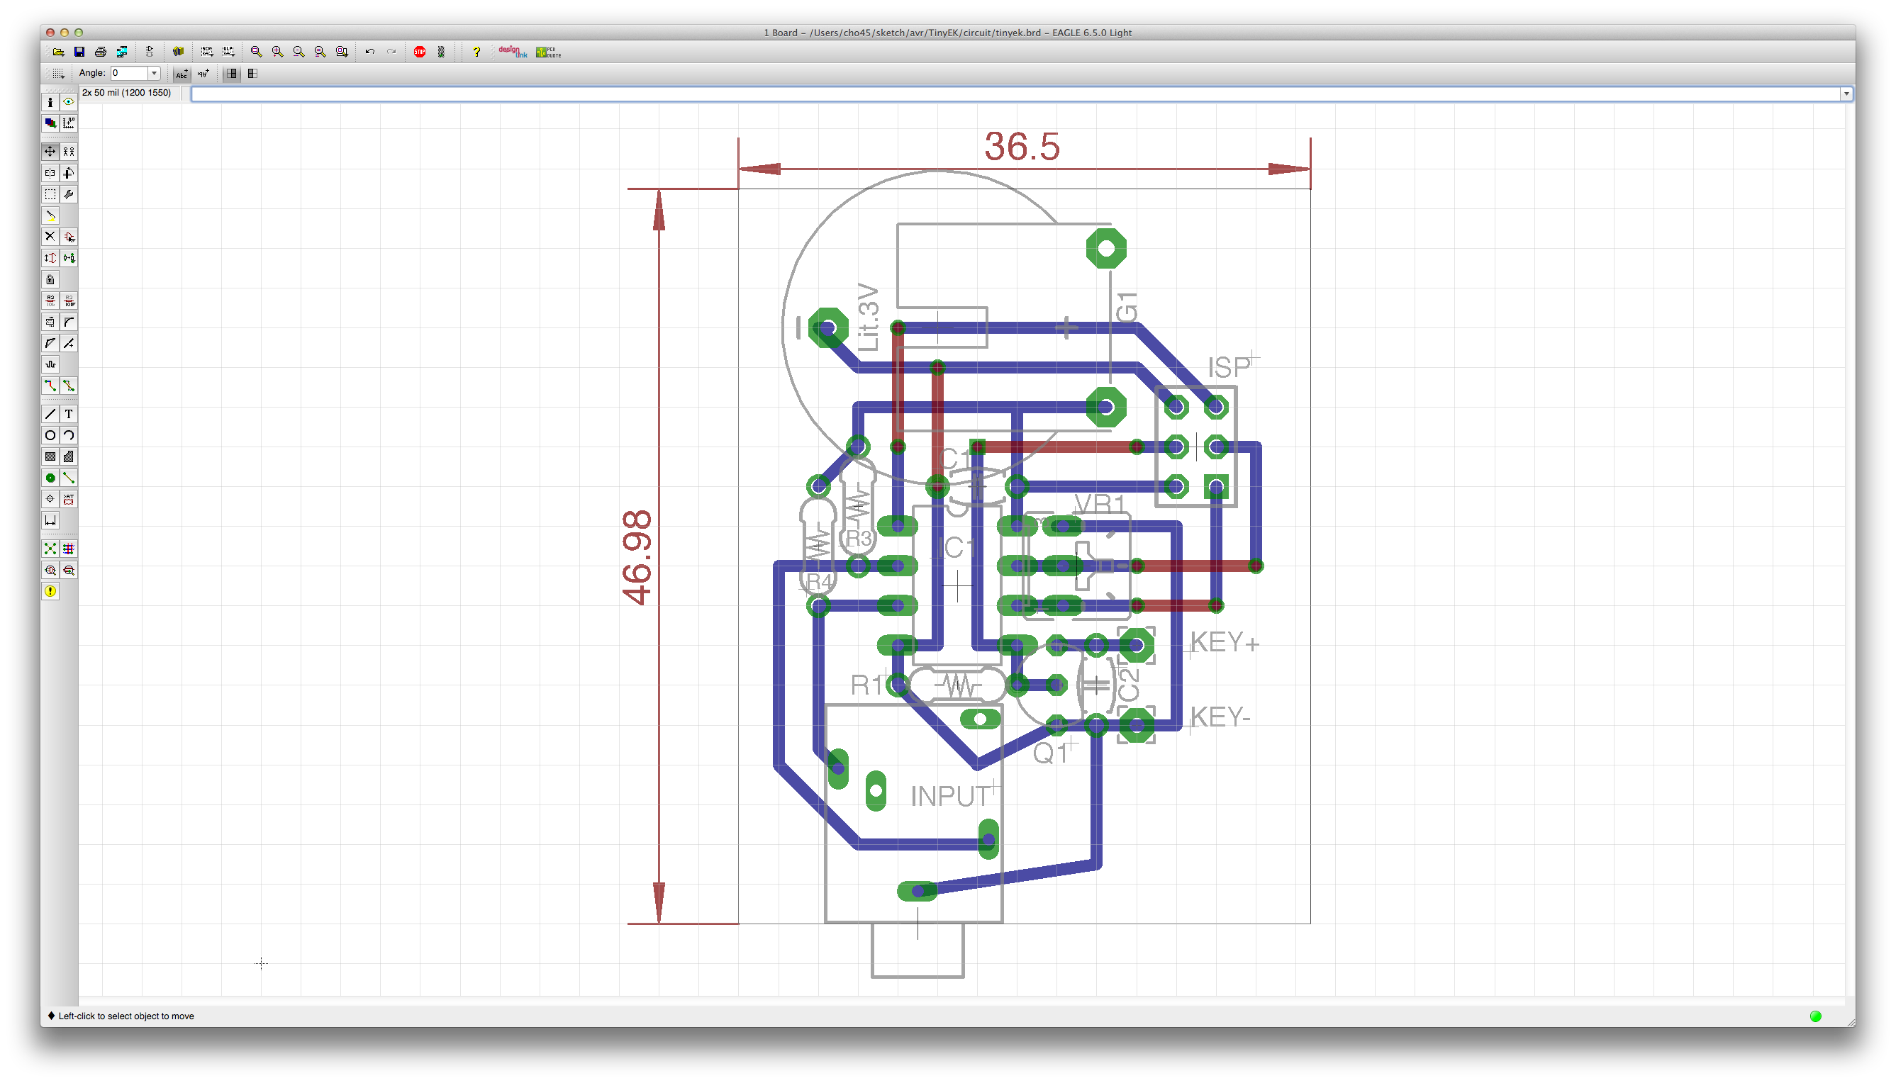Select the Via placement tool
This screenshot has width=1896, height=1083.
point(50,478)
